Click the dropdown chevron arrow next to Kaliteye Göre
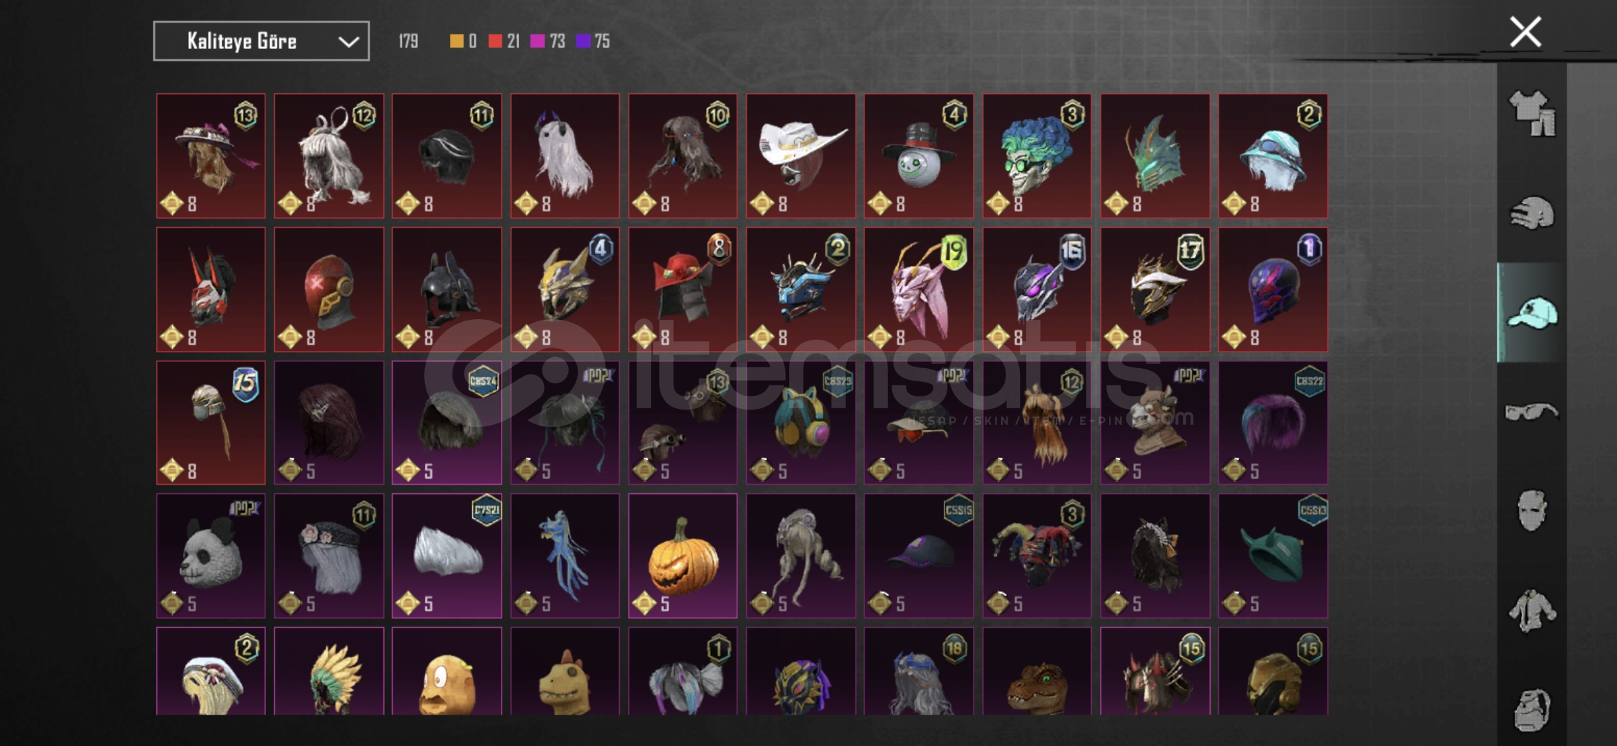The height and width of the screenshot is (746, 1617). (x=348, y=42)
